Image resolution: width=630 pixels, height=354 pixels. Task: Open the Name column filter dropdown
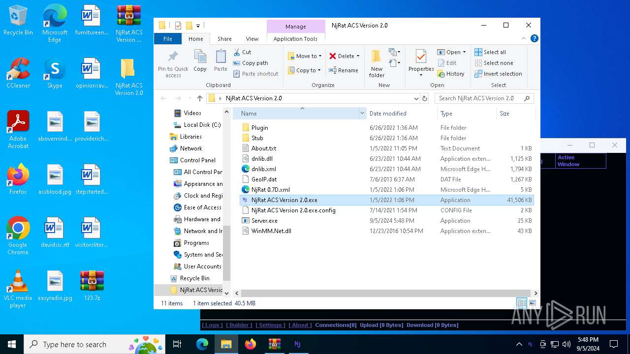pos(362,114)
